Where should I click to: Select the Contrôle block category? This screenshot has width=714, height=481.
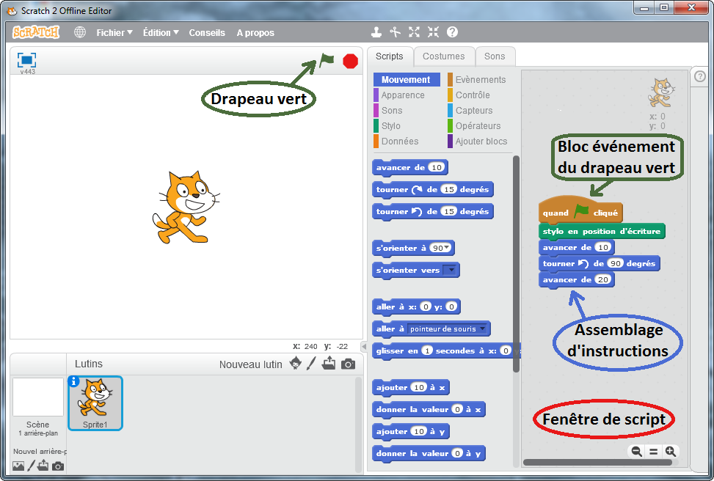[472, 95]
